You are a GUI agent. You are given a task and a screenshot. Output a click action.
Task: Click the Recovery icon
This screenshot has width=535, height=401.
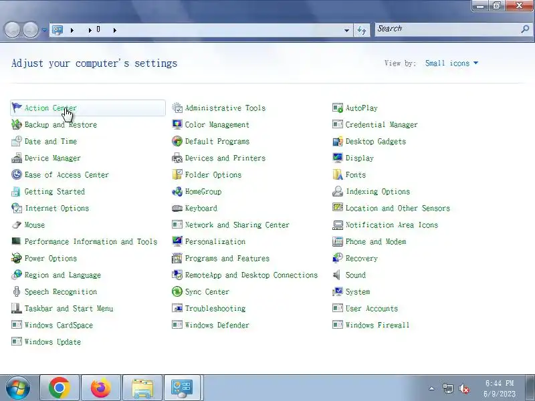[x=338, y=258]
